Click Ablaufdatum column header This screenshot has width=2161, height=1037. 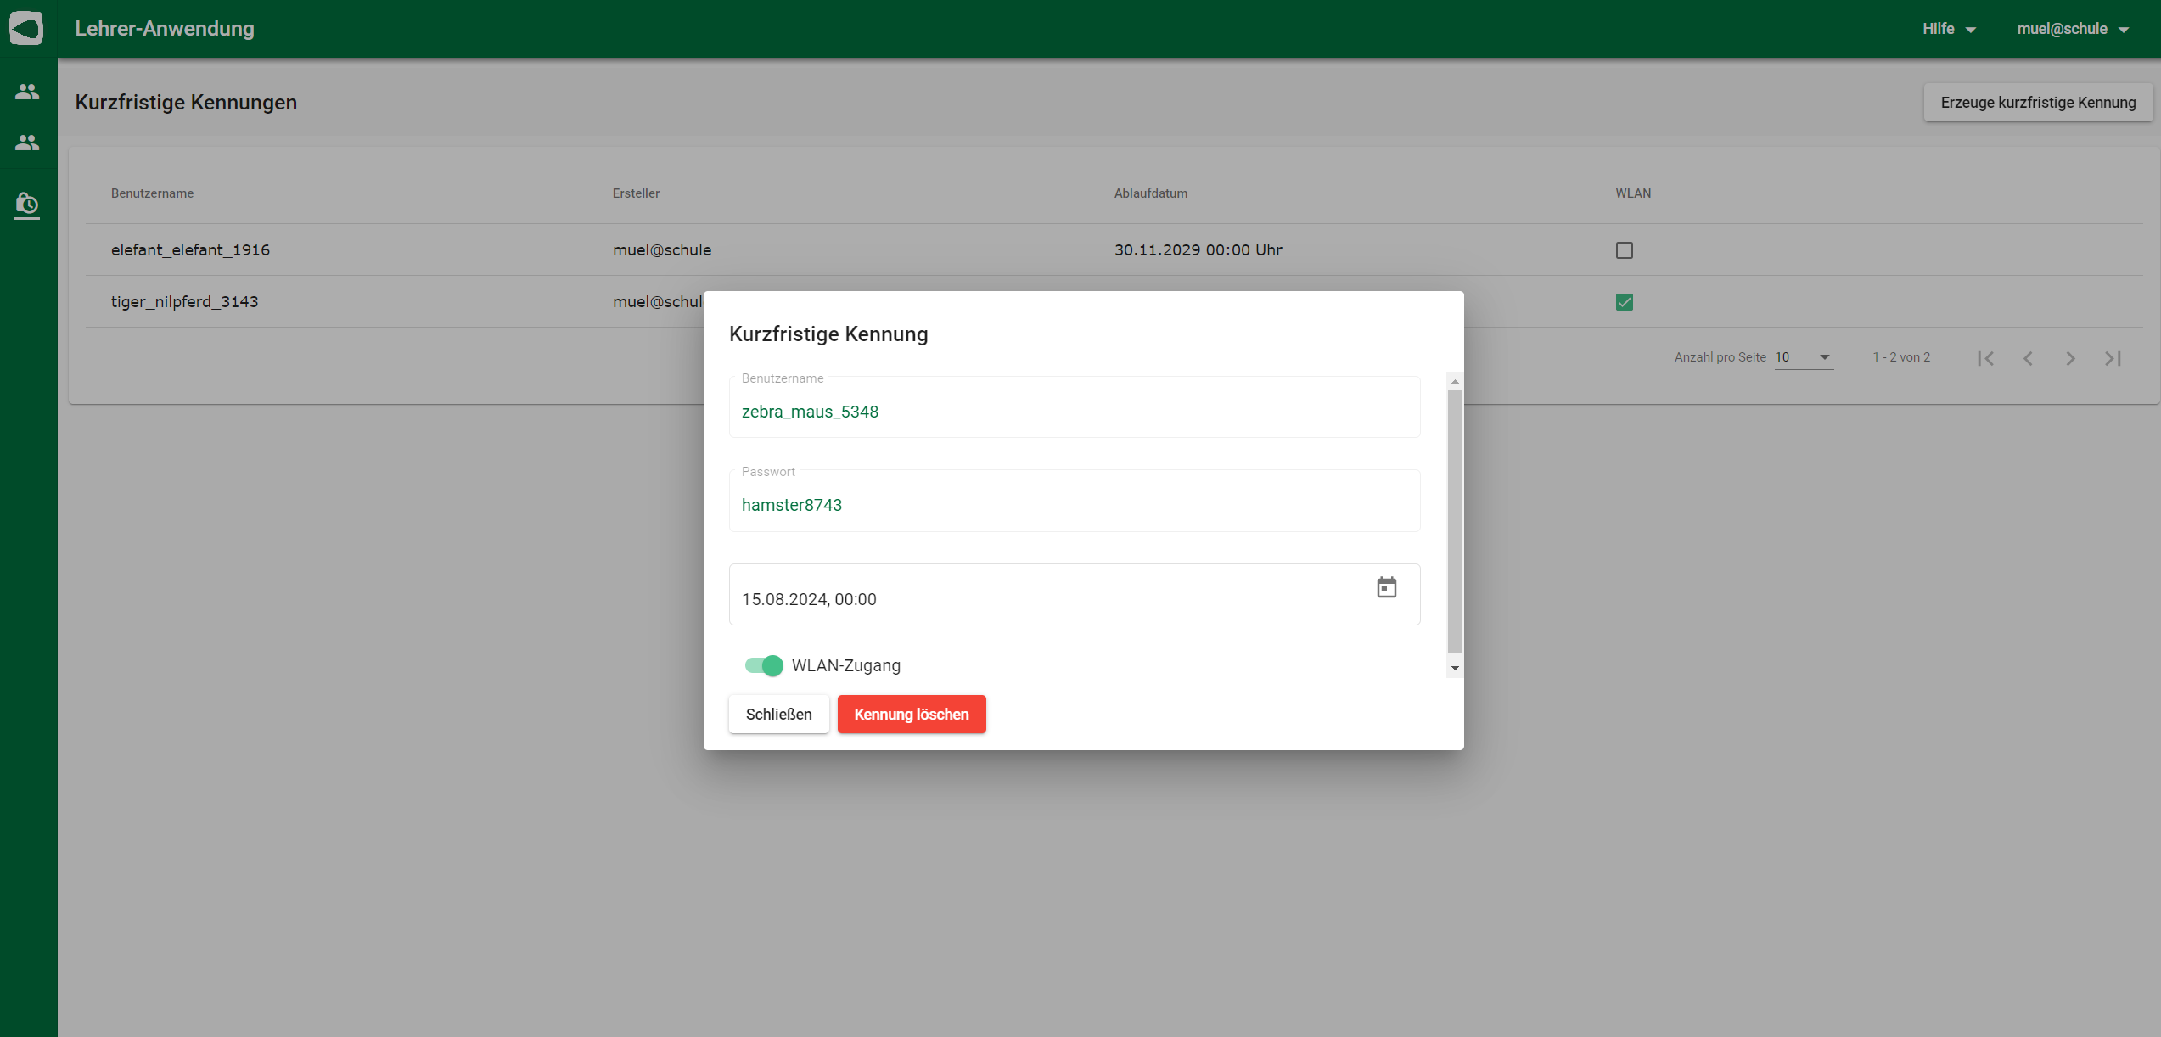pyautogui.click(x=1150, y=193)
